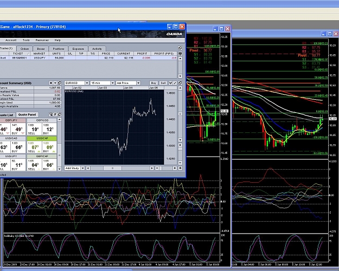Zoom out time axis with minus button
Screen dimensions: 339x271
[157, 168]
